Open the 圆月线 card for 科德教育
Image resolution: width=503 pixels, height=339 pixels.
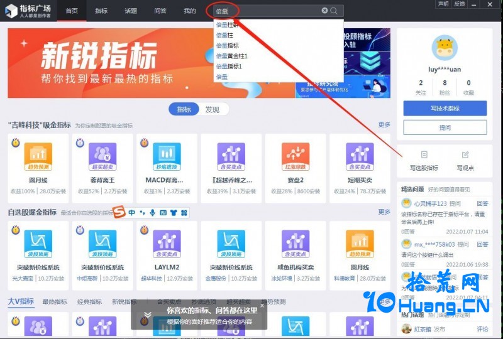[x=360, y=255]
